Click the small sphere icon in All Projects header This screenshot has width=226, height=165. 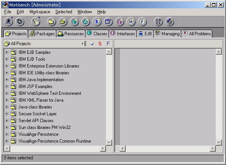[x=92, y=44]
